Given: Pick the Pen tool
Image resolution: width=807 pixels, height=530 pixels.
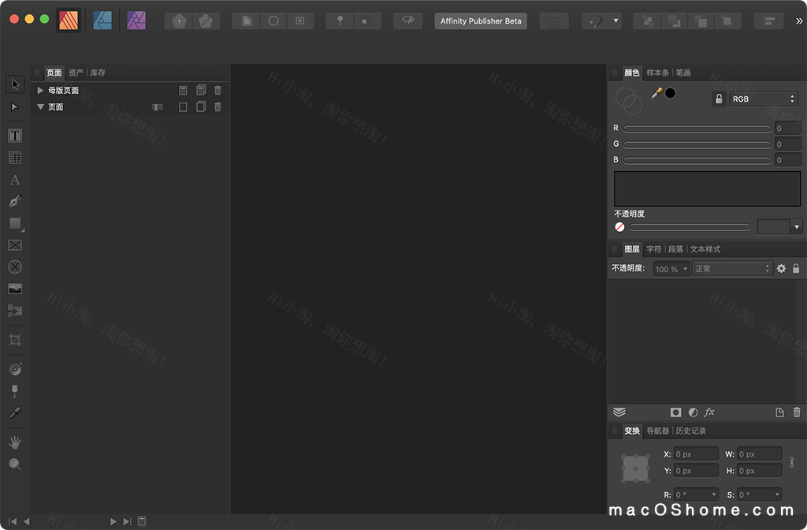Looking at the screenshot, I should coord(15,201).
